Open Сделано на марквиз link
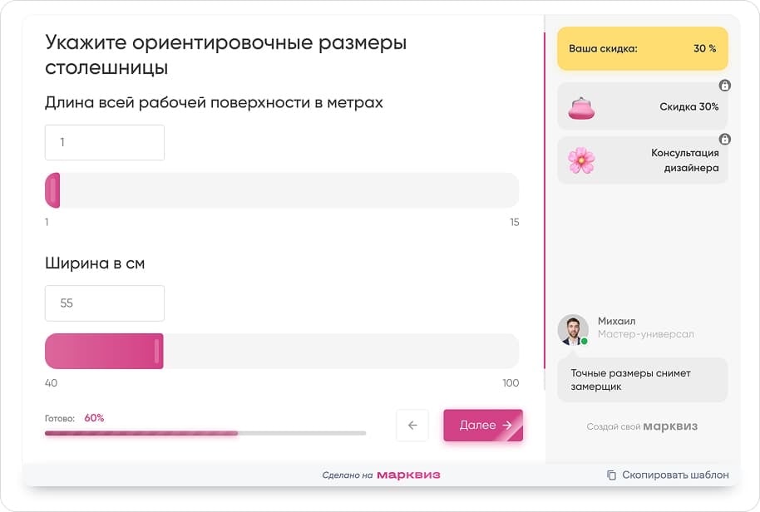The image size is (760, 512). coord(382,475)
